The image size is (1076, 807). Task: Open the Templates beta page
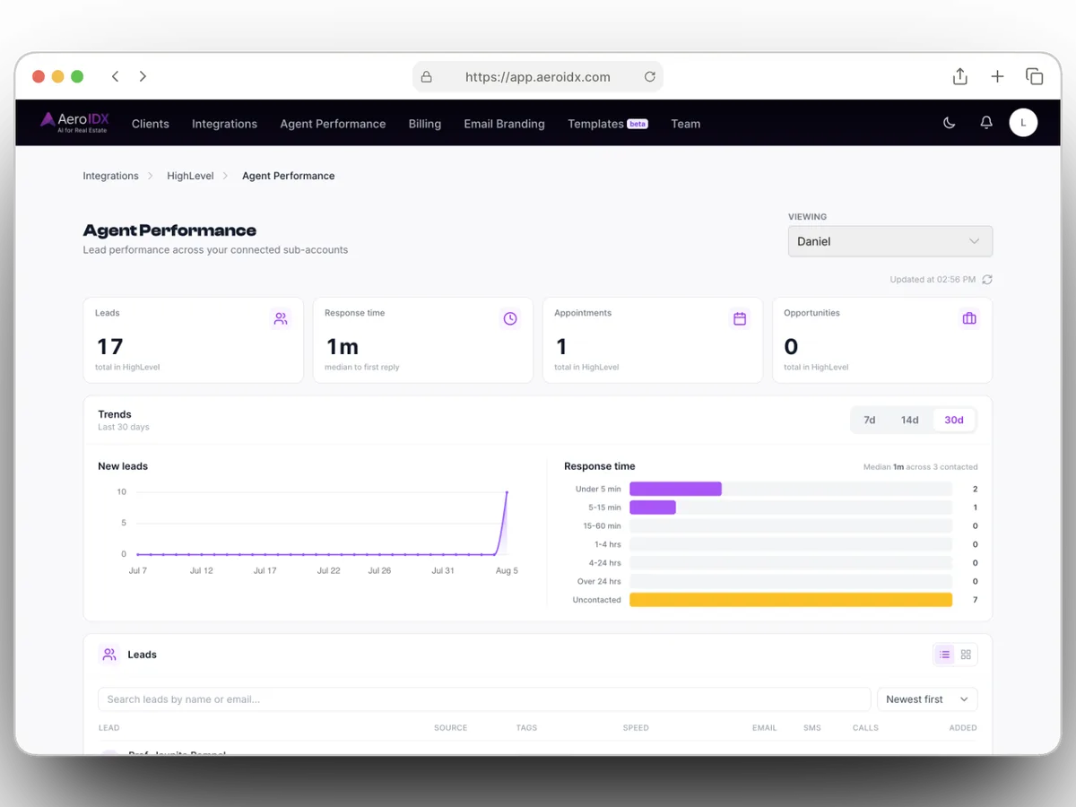(x=608, y=124)
